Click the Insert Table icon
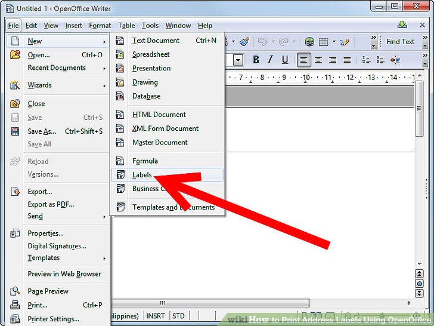The height and width of the screenshot is (326, 434). (x=323, y=42)
